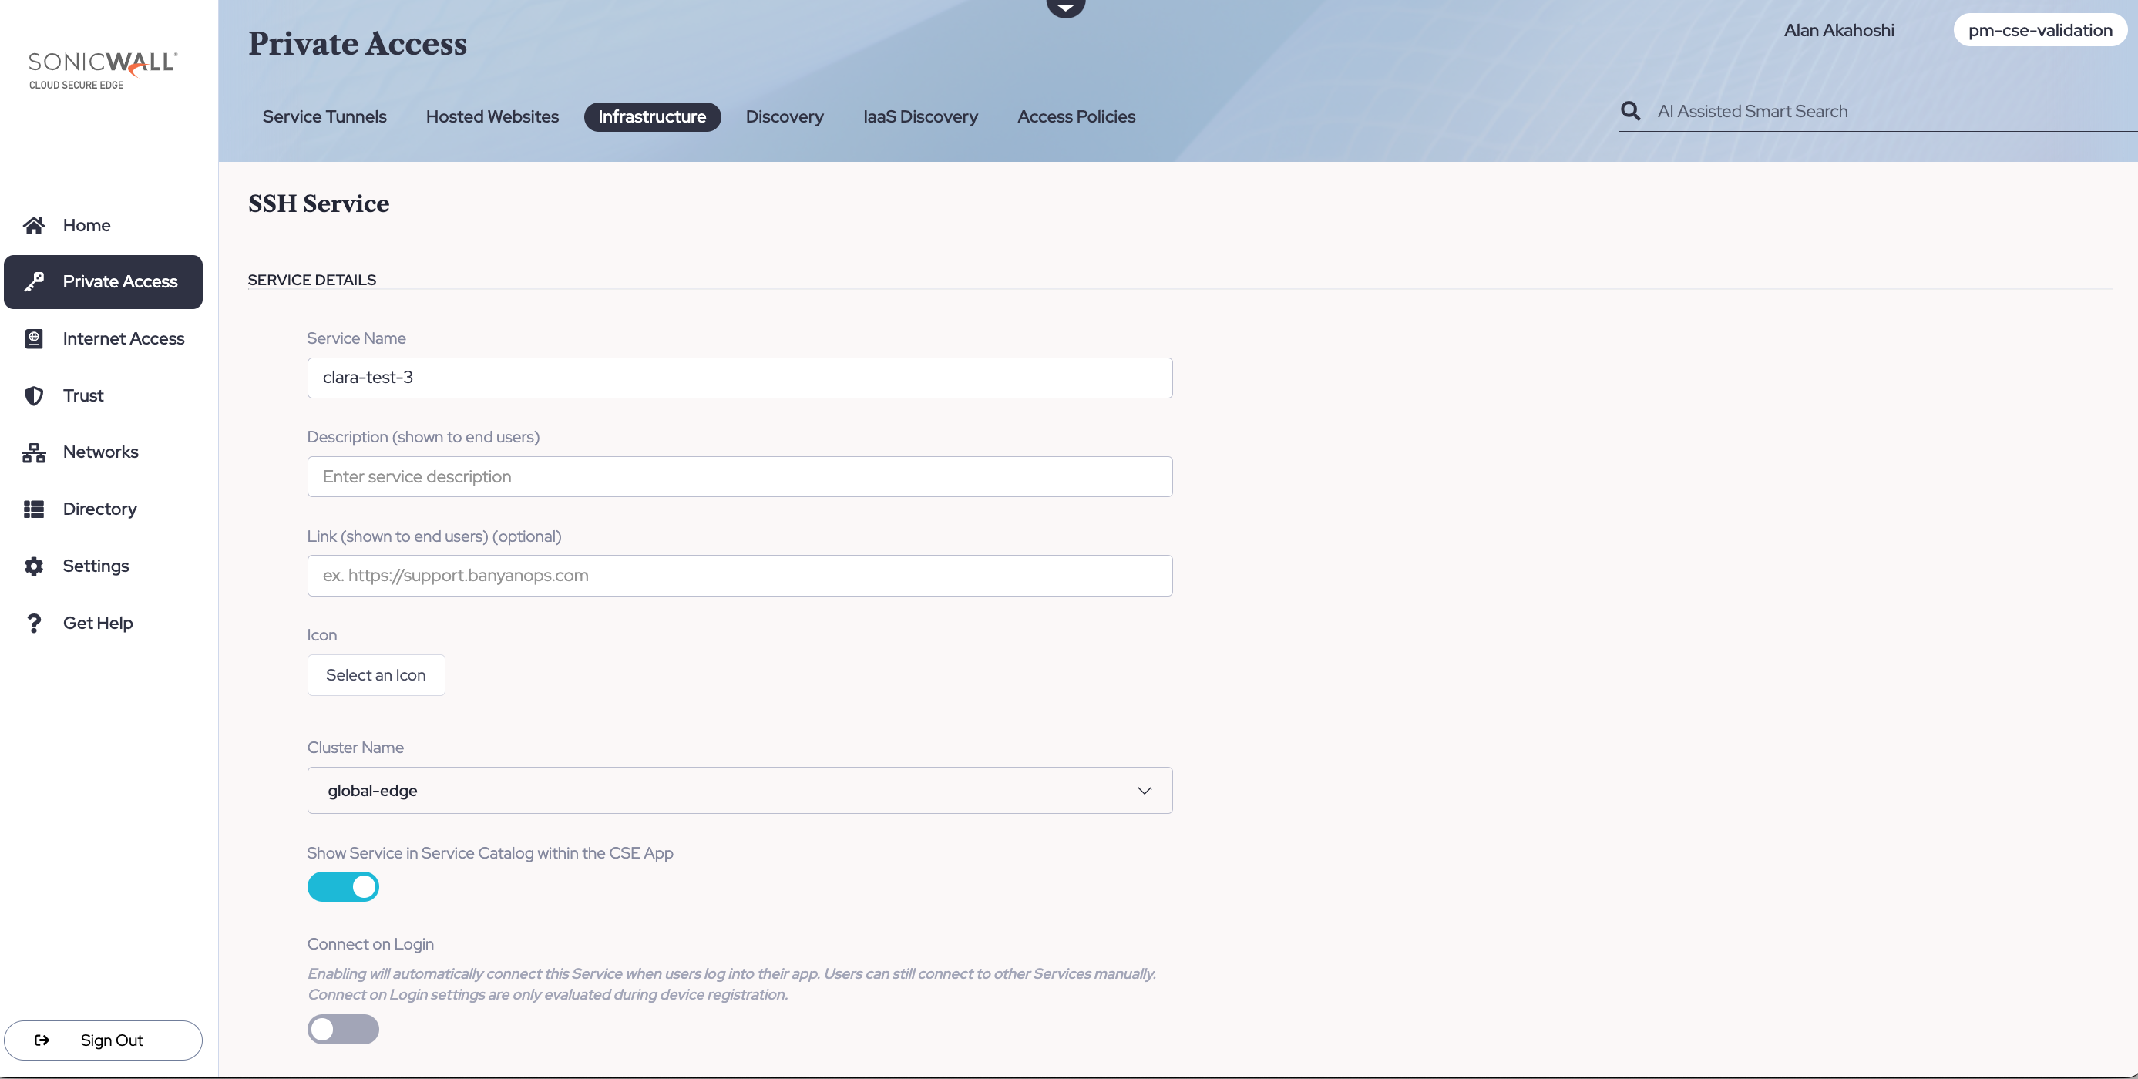
Task: Open the Cluster Name dropdown
Action: pos(738,790)
